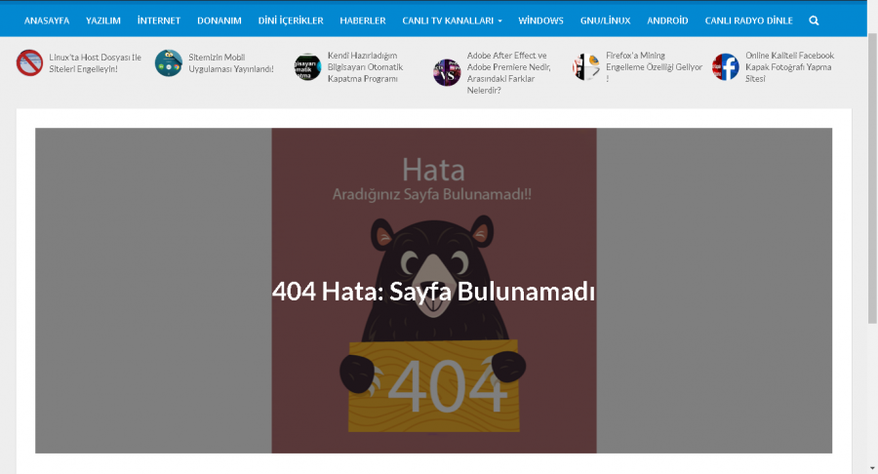
Task: Click the After Effects vs Premiere thumbnail
Action: click(447, 73)
